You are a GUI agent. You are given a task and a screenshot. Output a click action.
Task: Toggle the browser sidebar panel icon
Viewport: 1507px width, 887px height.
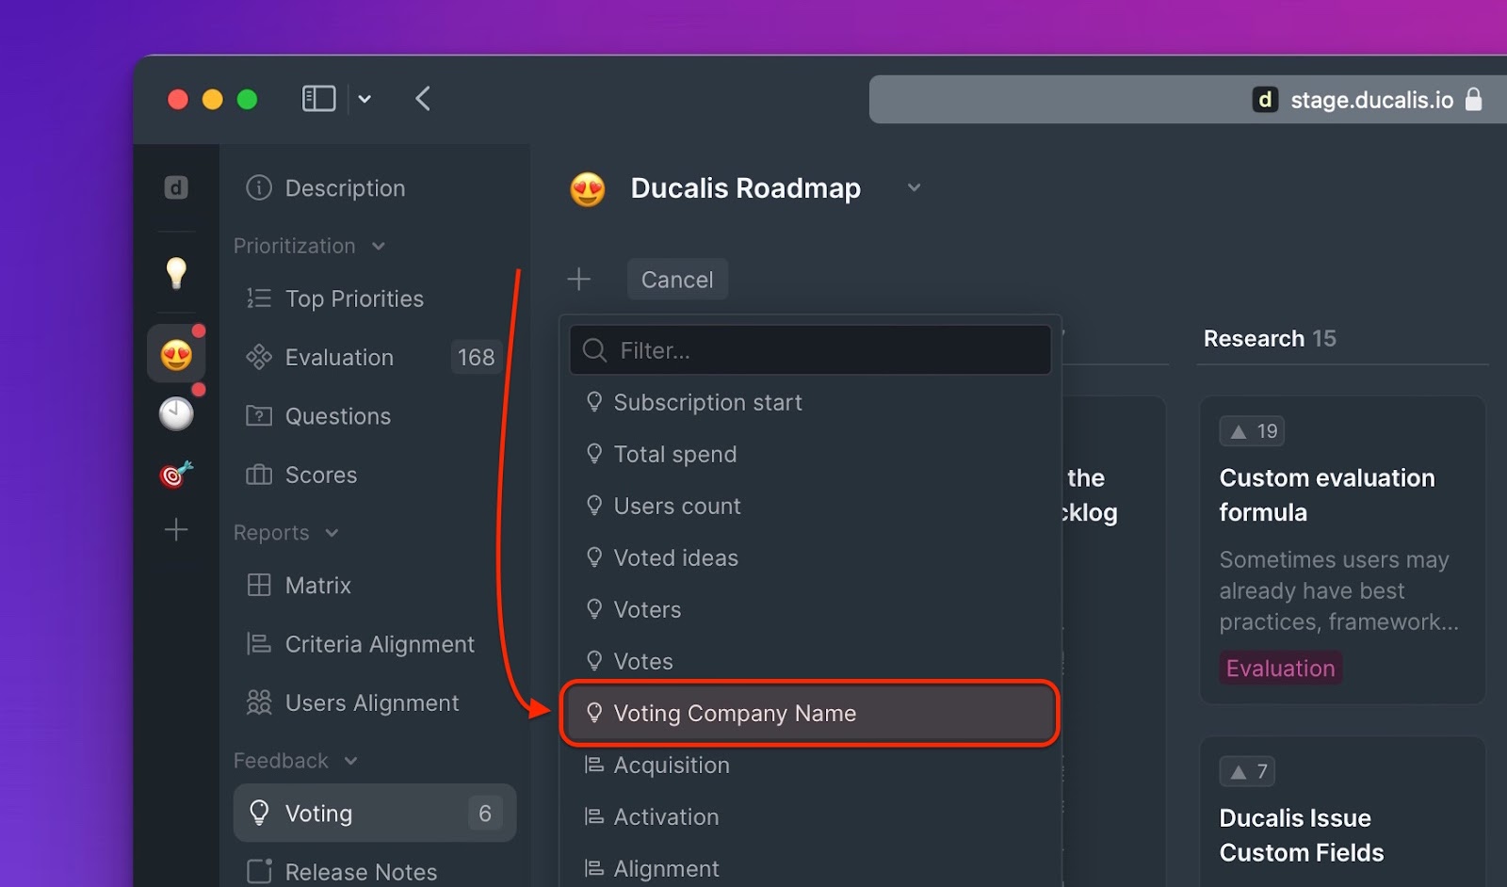point(318,99)
